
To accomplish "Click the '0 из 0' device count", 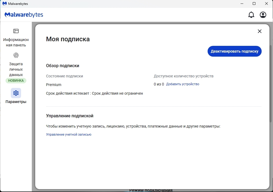I will point(159,84).
